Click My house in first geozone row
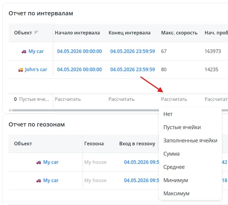228x205 pixels. [95, 162]
